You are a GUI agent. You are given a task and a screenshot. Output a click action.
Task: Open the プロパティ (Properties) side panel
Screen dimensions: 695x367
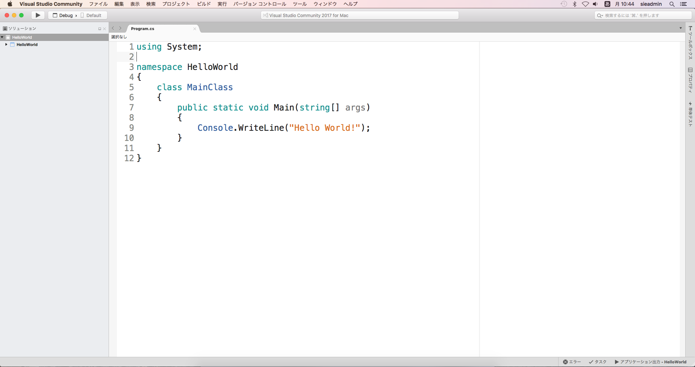pyautogui.click(x=690, y=80)
